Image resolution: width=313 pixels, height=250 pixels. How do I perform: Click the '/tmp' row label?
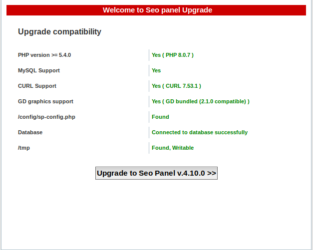(x=24, y=148)
